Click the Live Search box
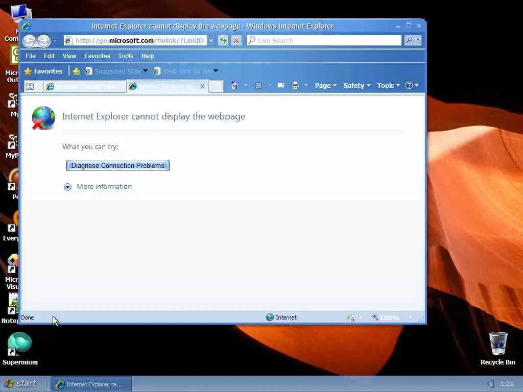The image size is (523, 392). tap(324, 40)
